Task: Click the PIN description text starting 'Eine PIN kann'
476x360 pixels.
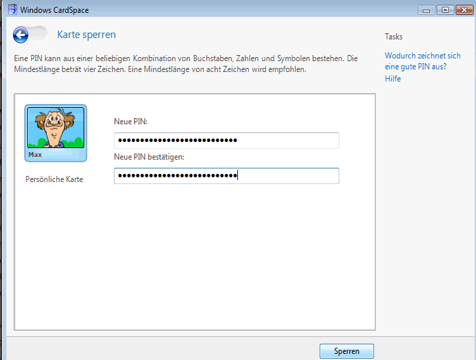Action: [x=186, y=64]
